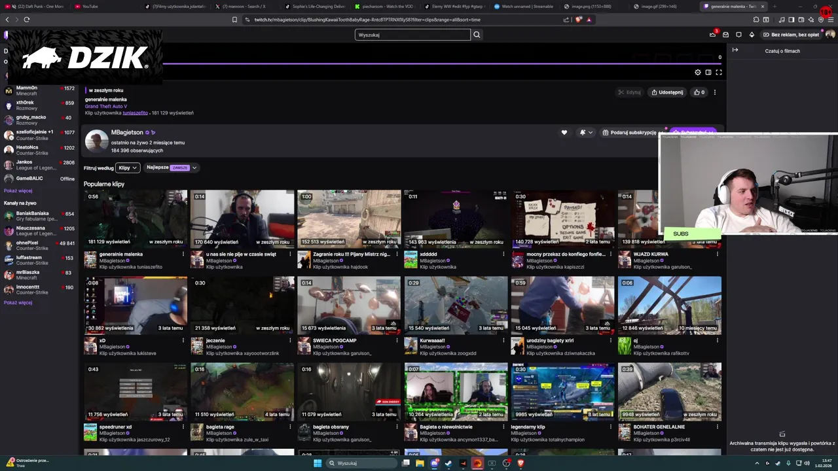Viewport: 838px width, 471px height.
Task: Expand the 'Najlepsze ZAWSZE' sorting dropdown
Action: point(172,167)
